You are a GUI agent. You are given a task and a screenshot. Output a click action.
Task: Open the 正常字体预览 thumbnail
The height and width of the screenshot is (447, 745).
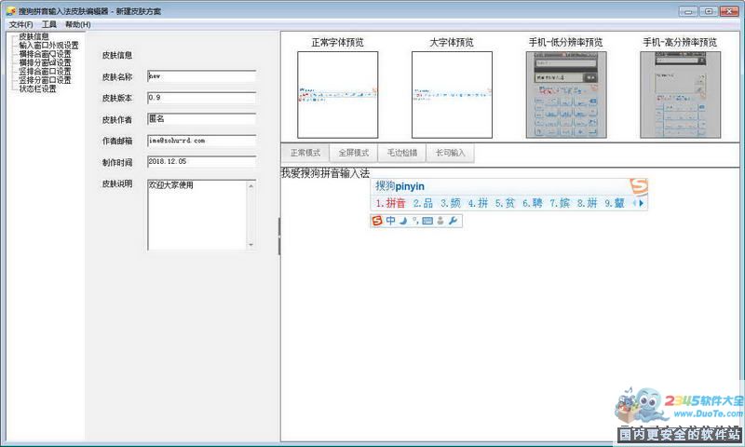point(338,95)
